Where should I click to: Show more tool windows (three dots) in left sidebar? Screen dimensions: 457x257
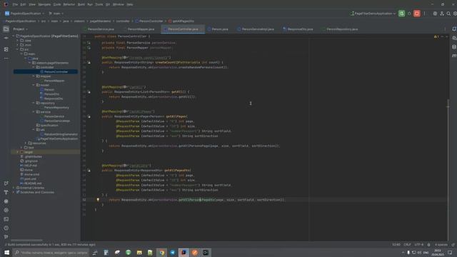tap(6, 59)
